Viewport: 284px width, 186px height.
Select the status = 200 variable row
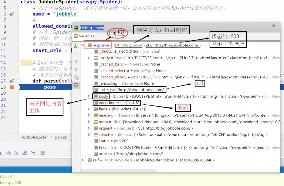tap(111, 141)
